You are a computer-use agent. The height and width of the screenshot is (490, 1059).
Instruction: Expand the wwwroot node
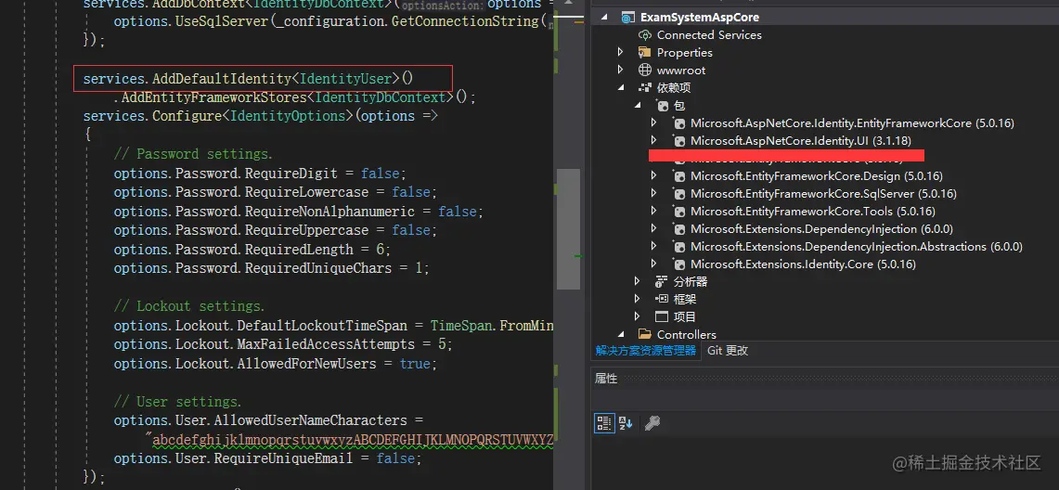pos(621,71)
